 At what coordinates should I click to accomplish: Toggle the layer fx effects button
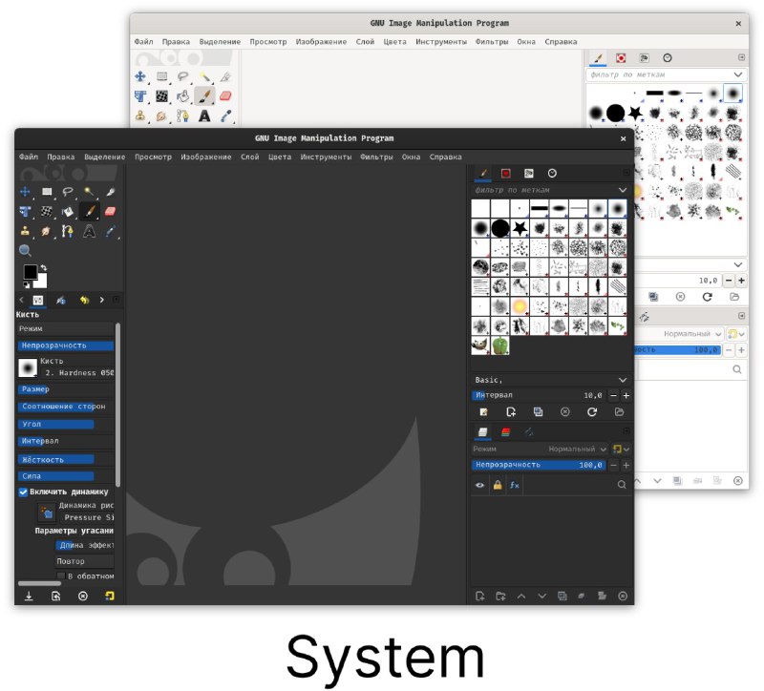[515, 485]
